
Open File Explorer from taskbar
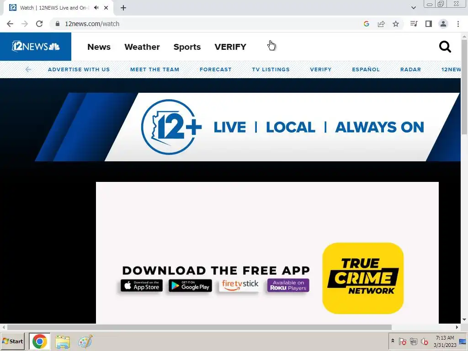62,341
